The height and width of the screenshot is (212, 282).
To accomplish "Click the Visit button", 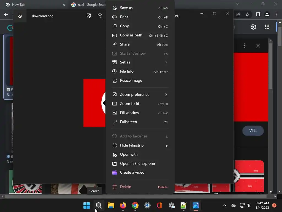I will tap(253, 131).
